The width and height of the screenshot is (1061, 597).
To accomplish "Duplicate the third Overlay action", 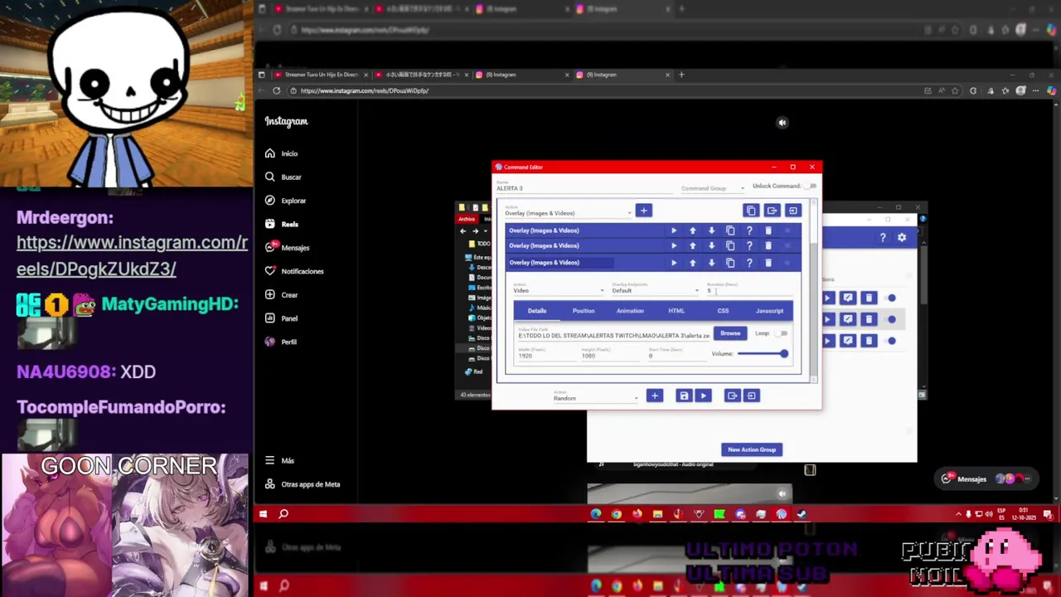I will click(x=730, y=263).
